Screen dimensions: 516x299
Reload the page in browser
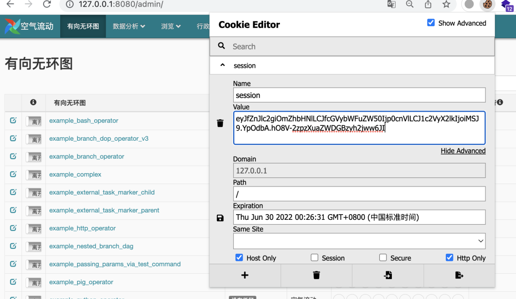pos(47,4)
